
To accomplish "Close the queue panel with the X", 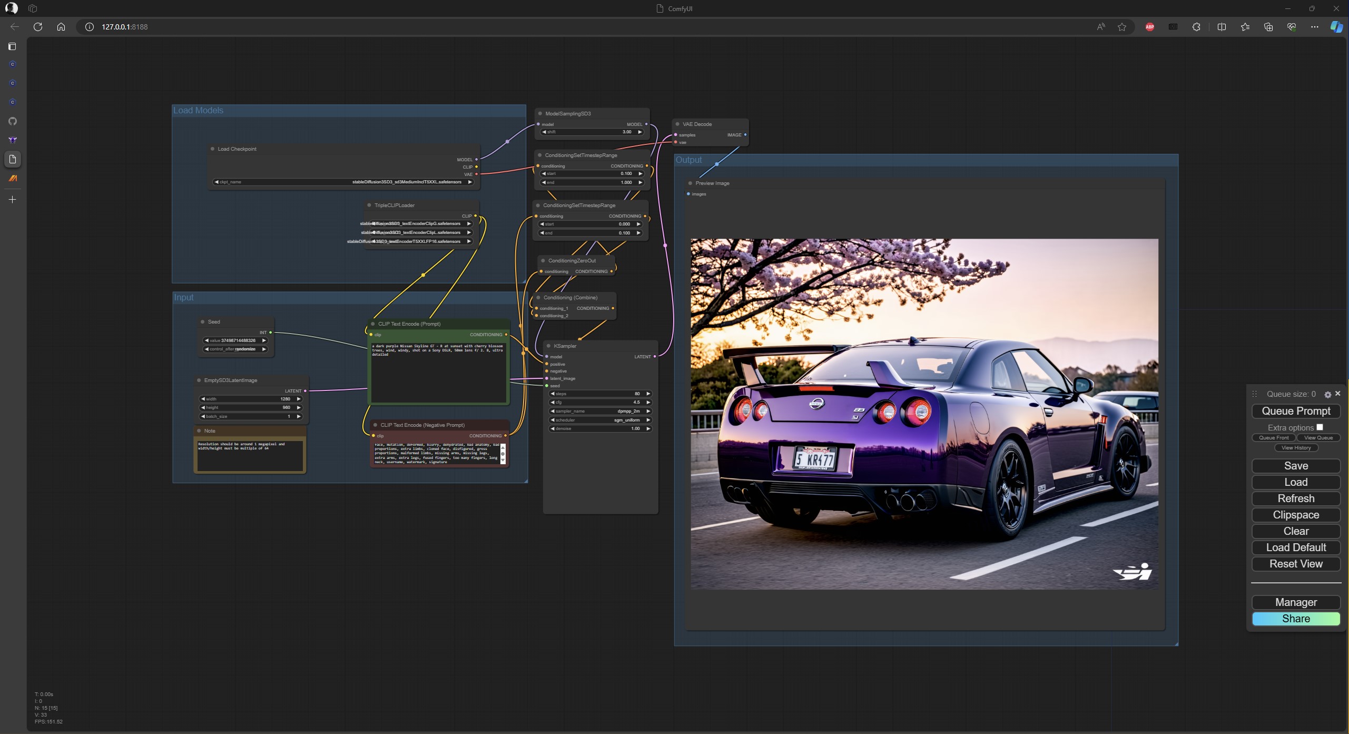I will [x=1337, y=394].
